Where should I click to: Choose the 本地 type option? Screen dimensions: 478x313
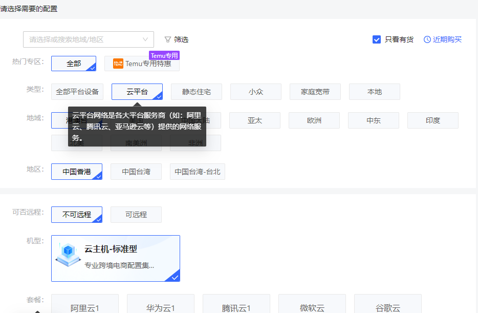[375, 92]
